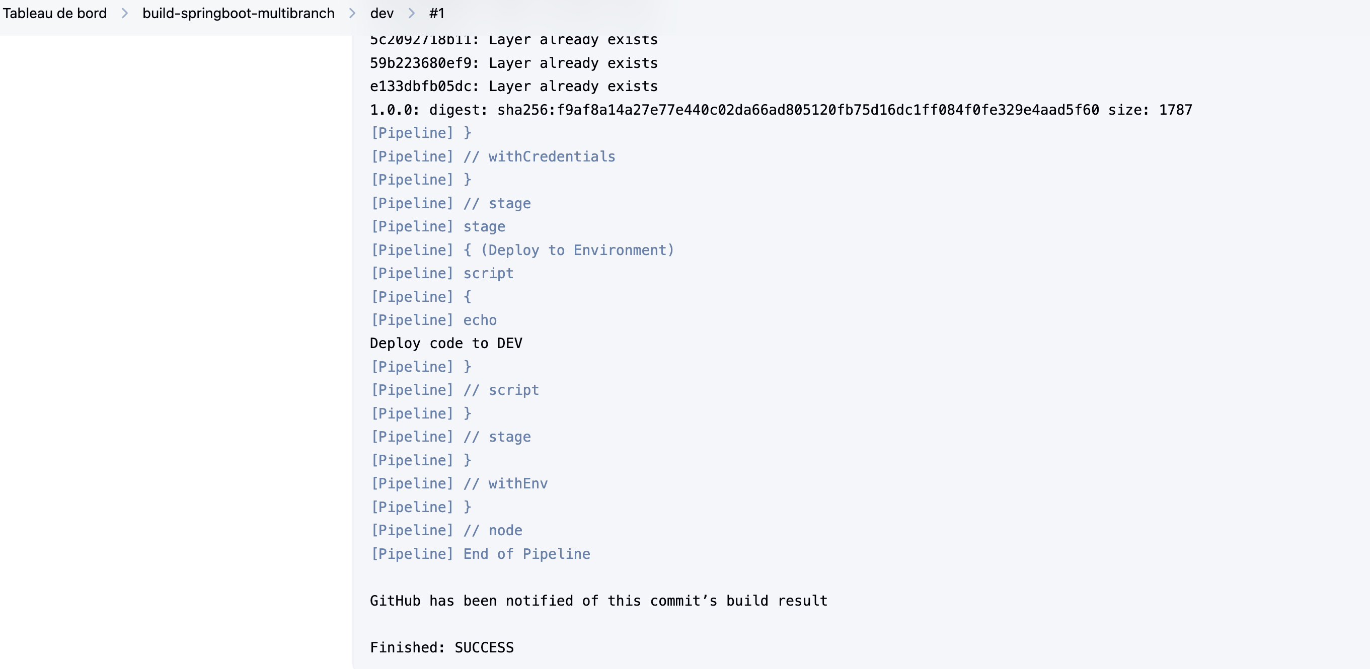The image size is (1370, 669).
Task: Expand the chevron after build-springboot-multibranch
Action: 352,13
